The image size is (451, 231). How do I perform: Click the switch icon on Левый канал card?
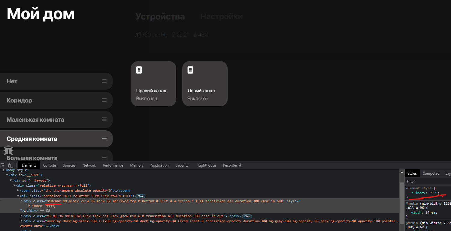pyautogui.click(x=190, y=70)
